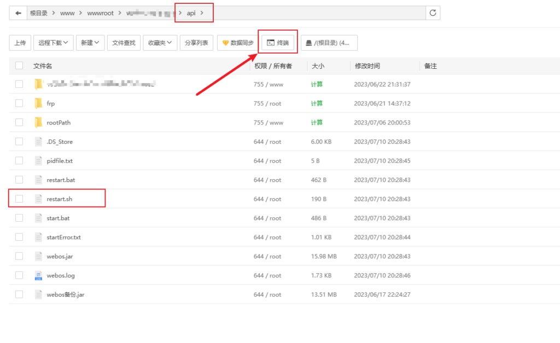Viewport: 560px width, 343px height.
Task: Click 计算 to calculate the frp folder size
Action: click(316, 103)
